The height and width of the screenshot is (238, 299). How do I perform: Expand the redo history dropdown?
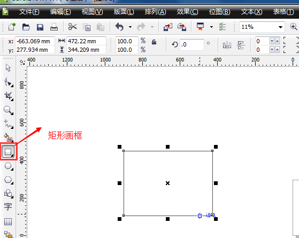coord(152,27)
